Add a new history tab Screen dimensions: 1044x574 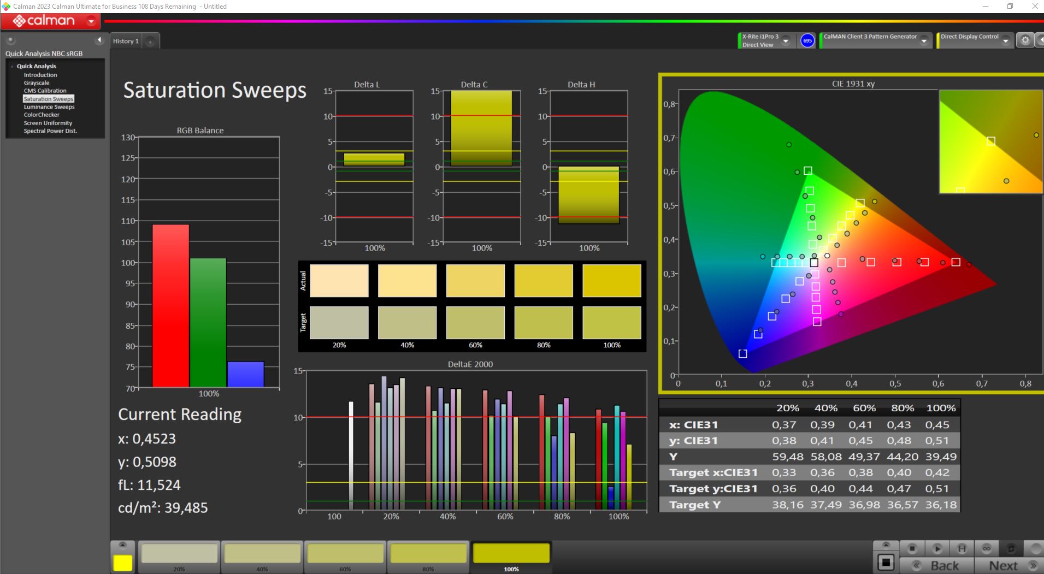(x=150, y=42)
